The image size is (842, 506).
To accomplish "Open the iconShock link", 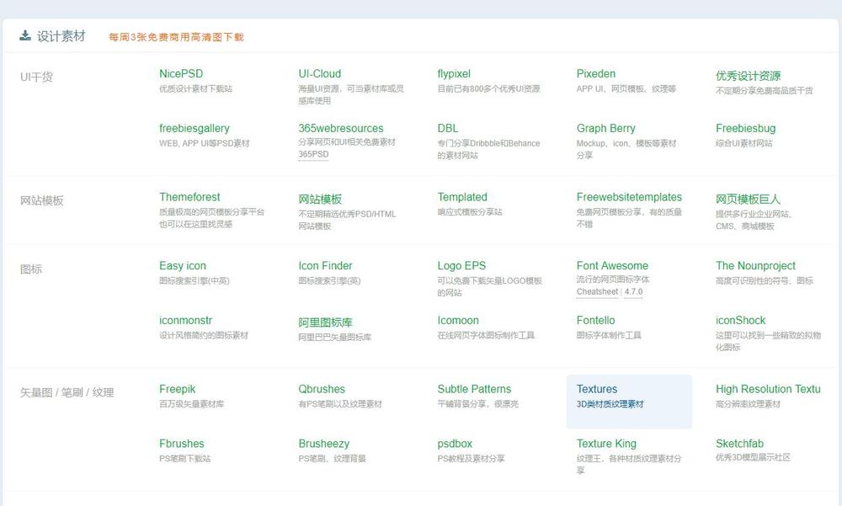I will (740, 321).
